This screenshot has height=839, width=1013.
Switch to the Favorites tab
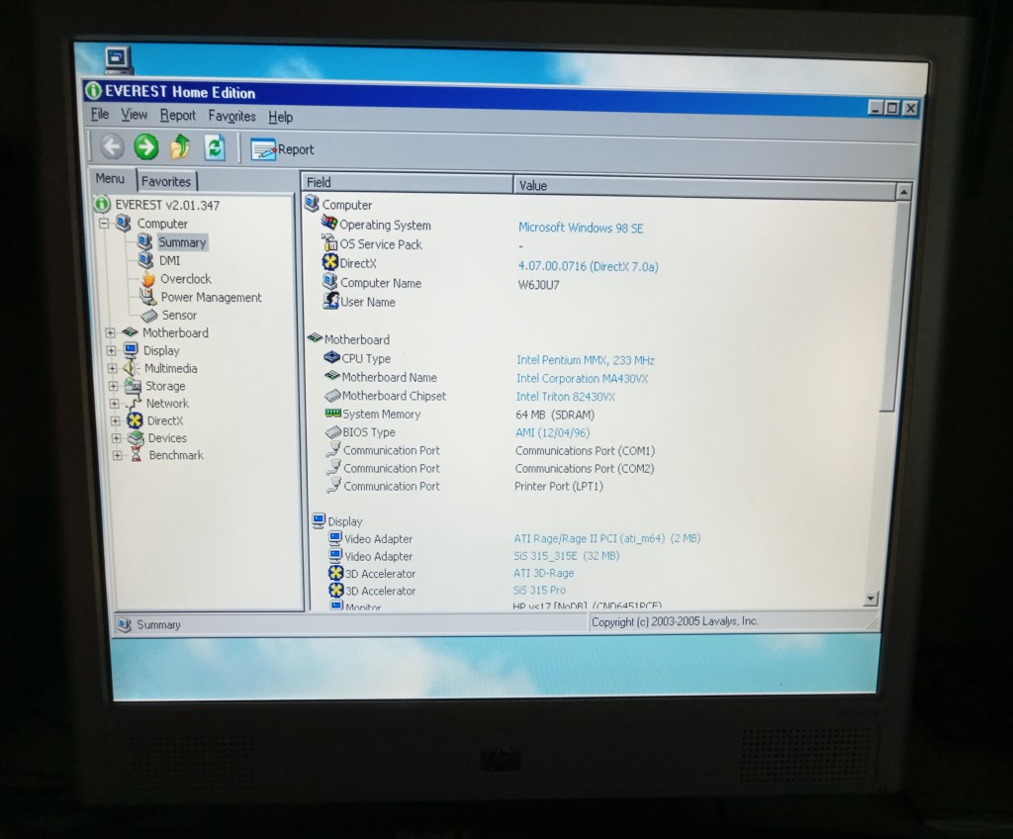[x=166, y=181]
